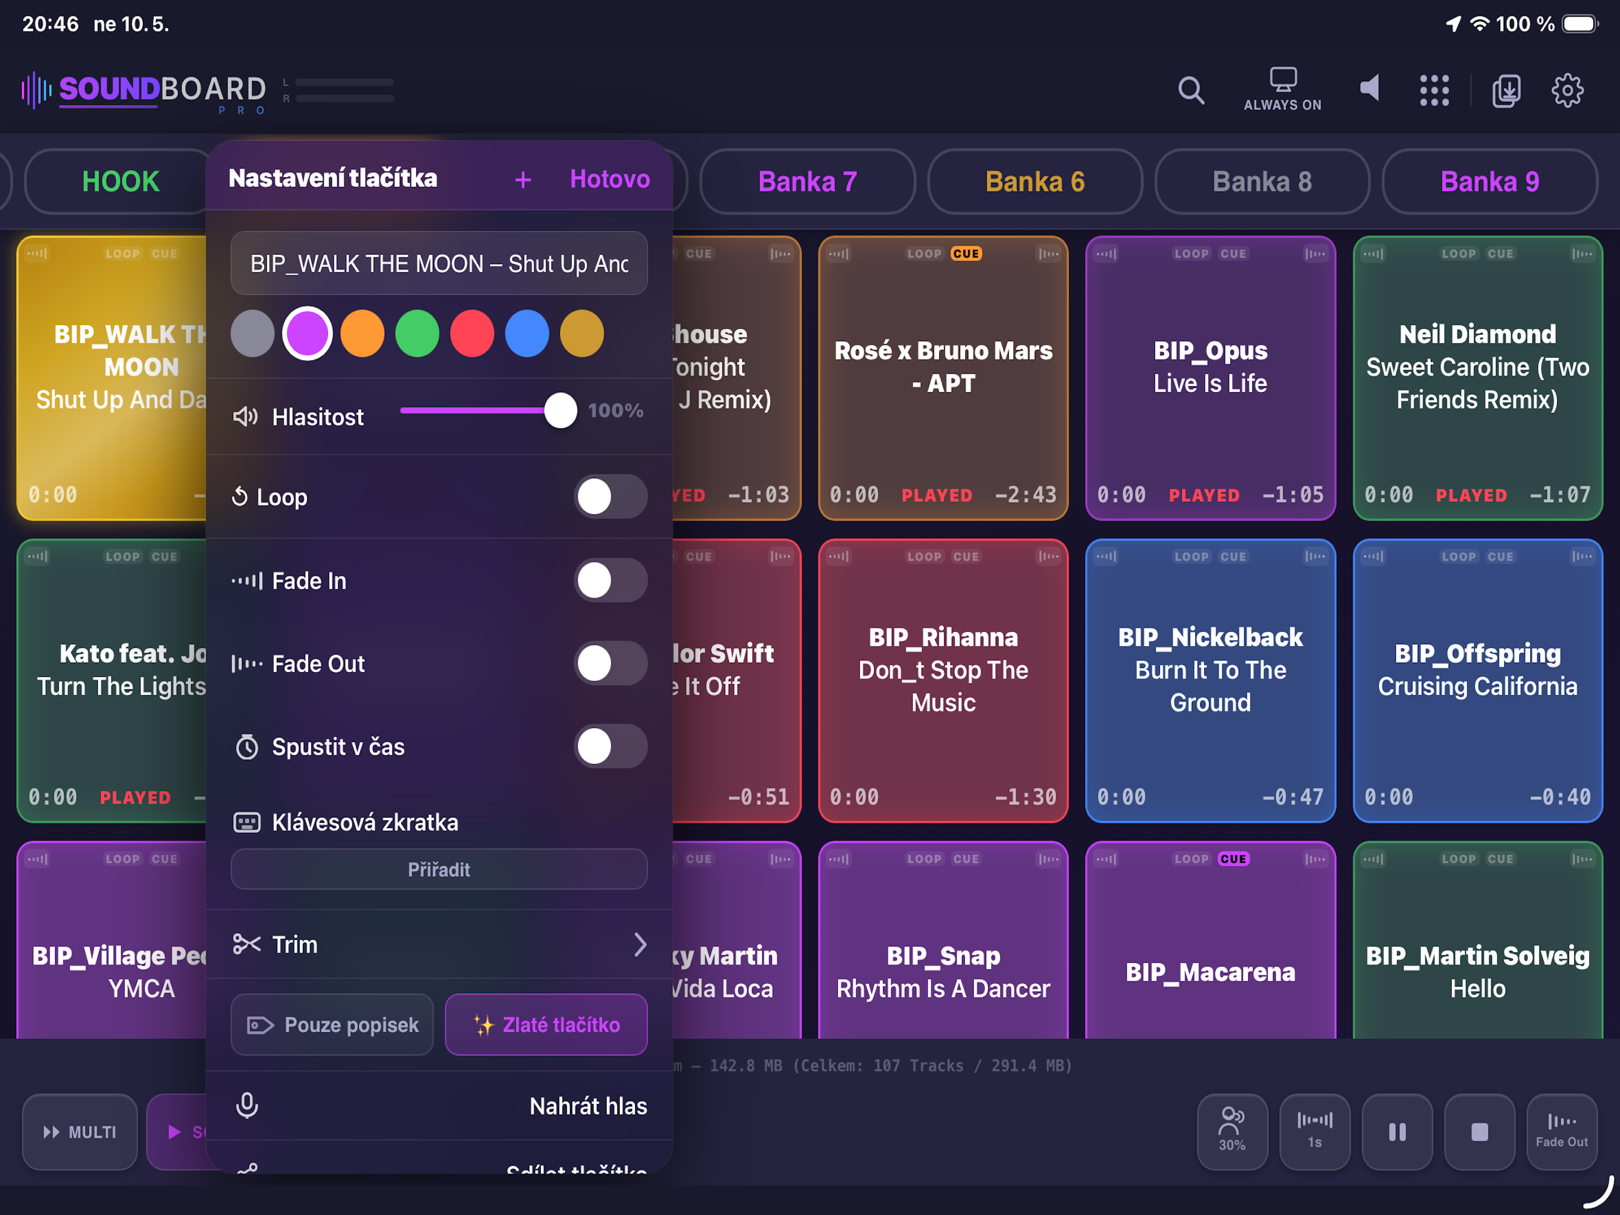The height and width of the screenshot is (1215, 1620).
Task: Open the 1s crossfade icon button
Action: tap(1315, 1131)
